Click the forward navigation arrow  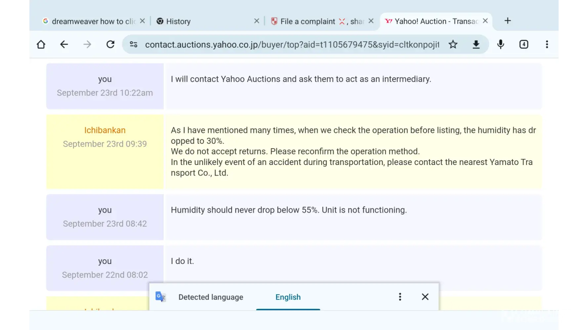pos(87,45)
